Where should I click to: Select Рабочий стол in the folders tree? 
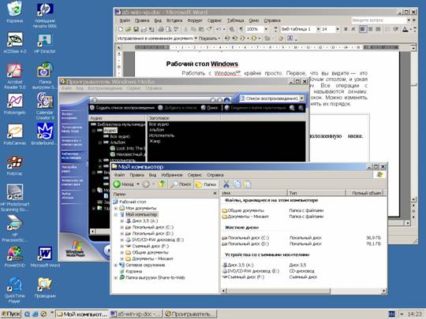(133, 202)
